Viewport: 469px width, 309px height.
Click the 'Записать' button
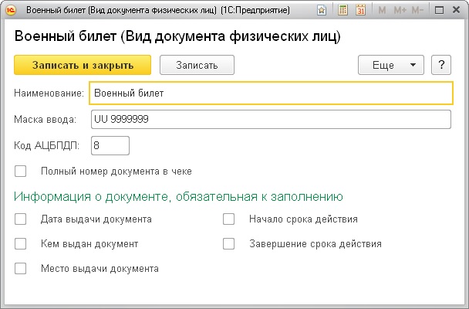197,65
